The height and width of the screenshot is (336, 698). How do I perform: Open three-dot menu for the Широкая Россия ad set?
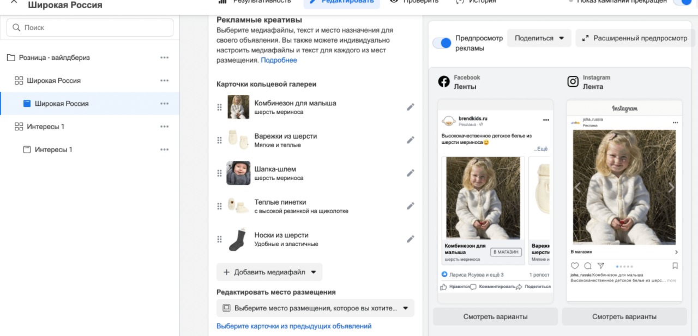pos(164,80)
